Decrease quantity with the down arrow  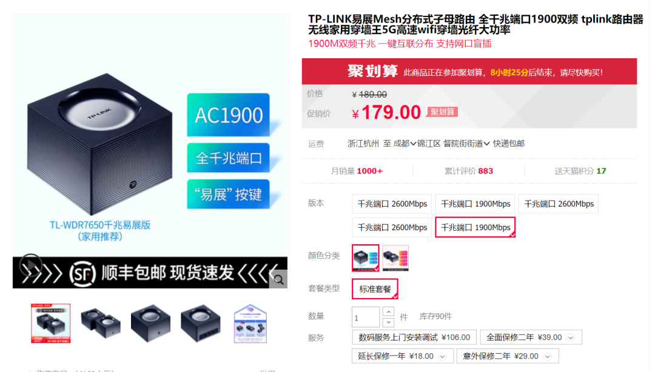click(388, 322)
